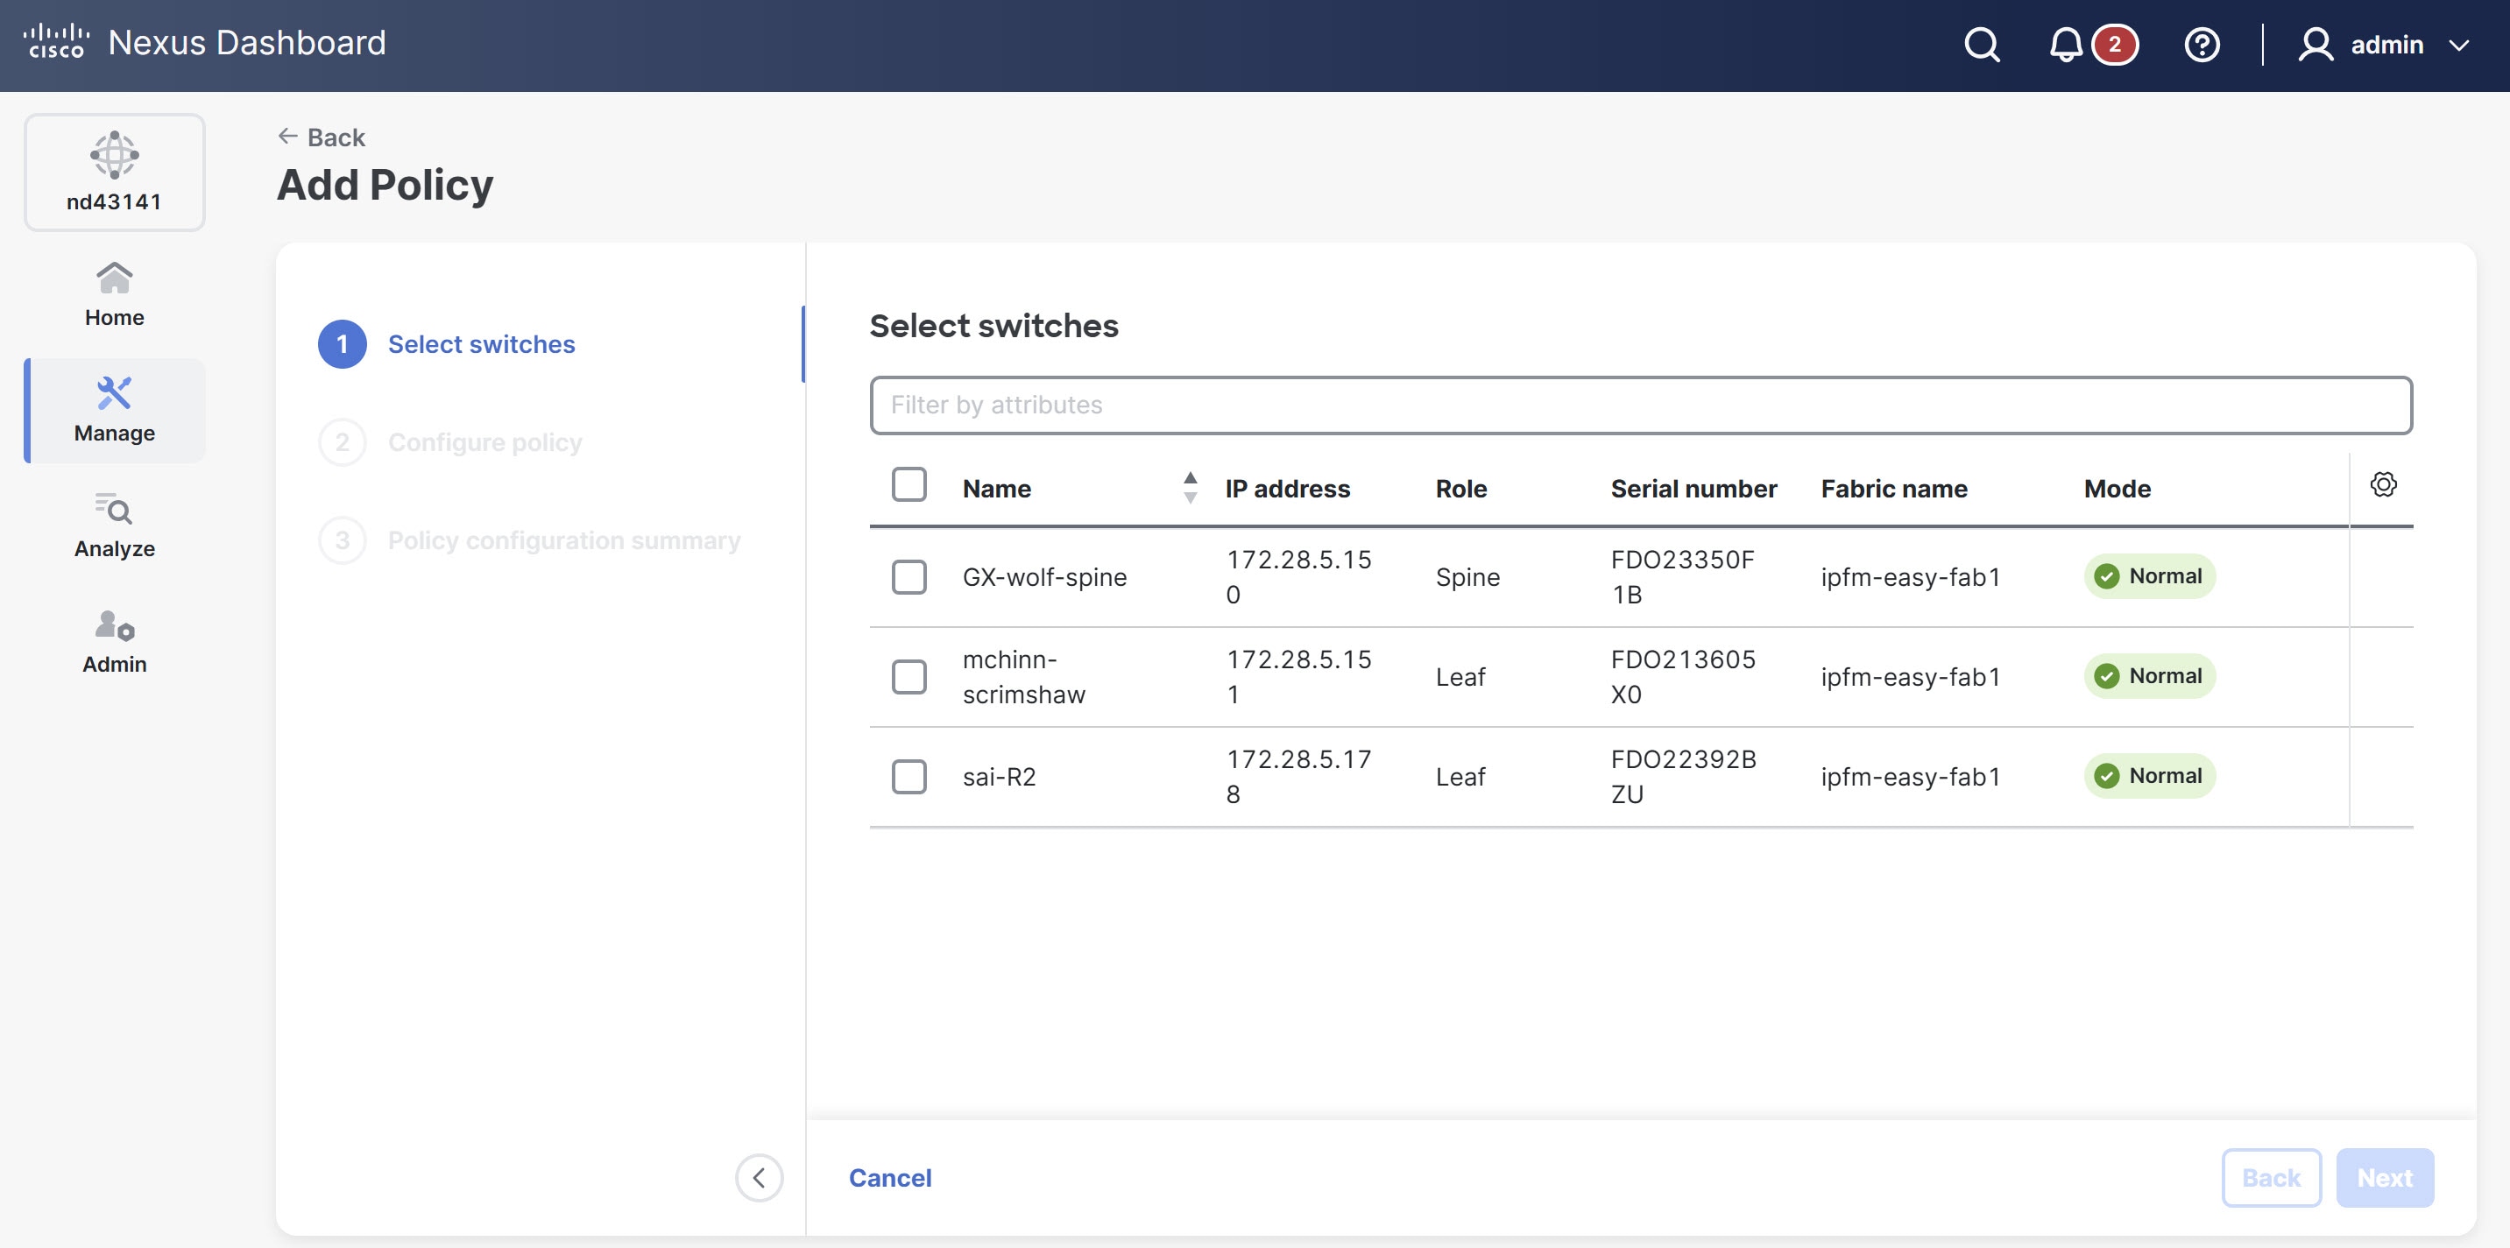Click the admin user avatar icon
Image resolution: width=2510 pixels, height=1248 pixels.
[2316, 45]
